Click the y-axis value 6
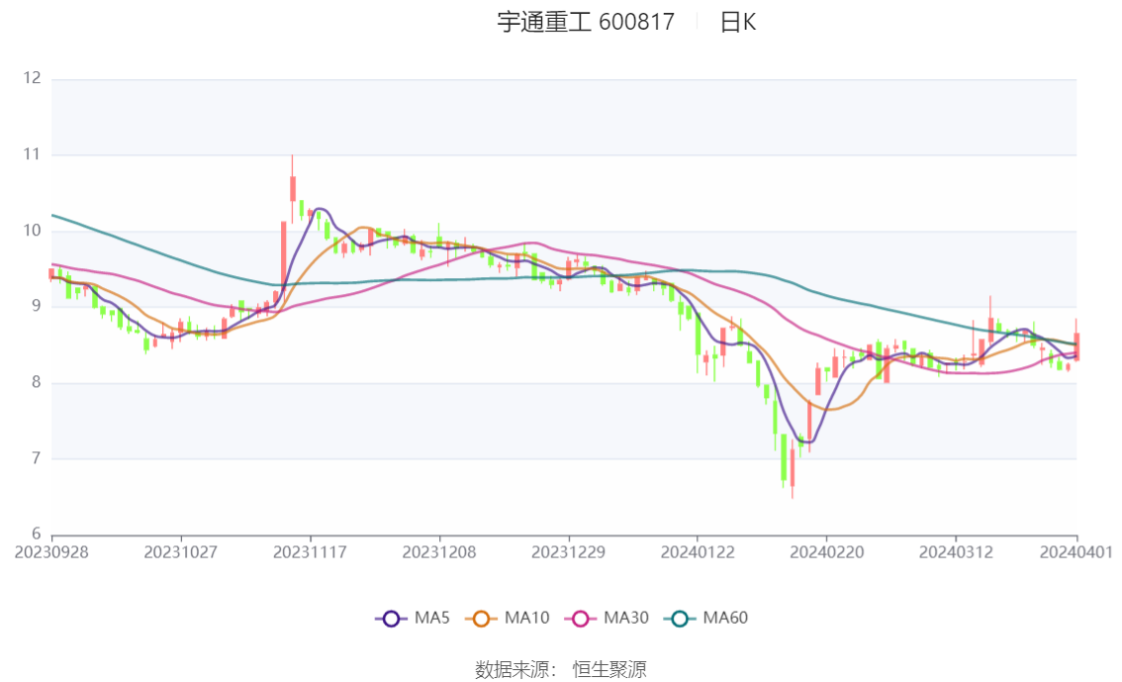The image size is (1122, 682). [x=39, y=535]
